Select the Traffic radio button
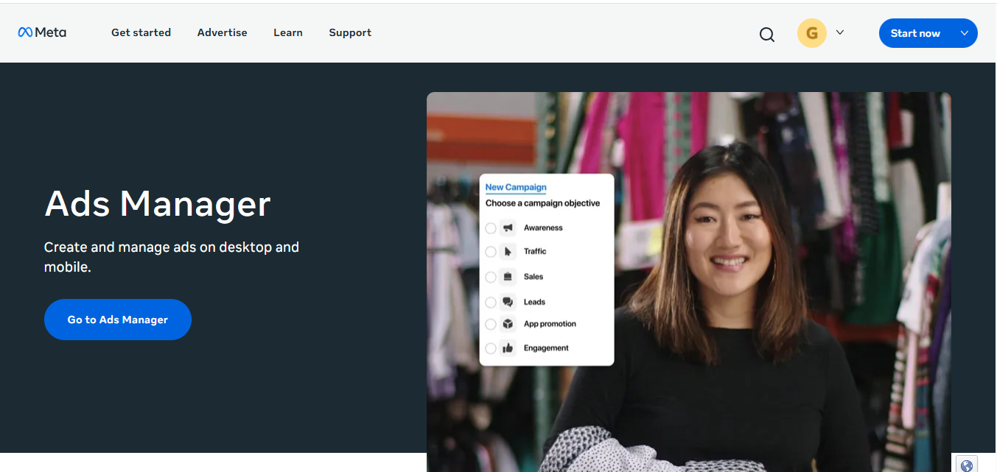Image resolution: width=997 pixels, height=472 pixels. click(491, 252)
